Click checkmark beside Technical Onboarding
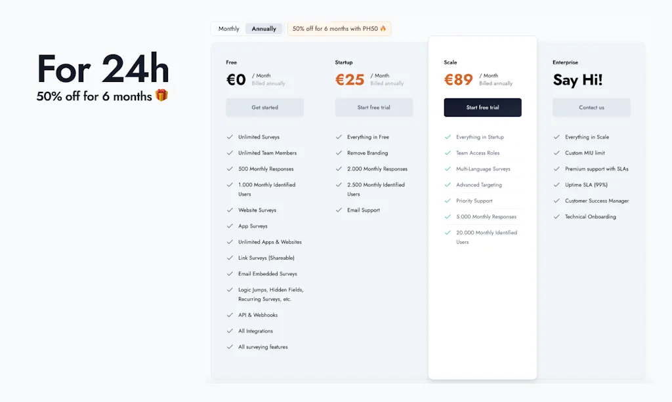 (556, 216)
